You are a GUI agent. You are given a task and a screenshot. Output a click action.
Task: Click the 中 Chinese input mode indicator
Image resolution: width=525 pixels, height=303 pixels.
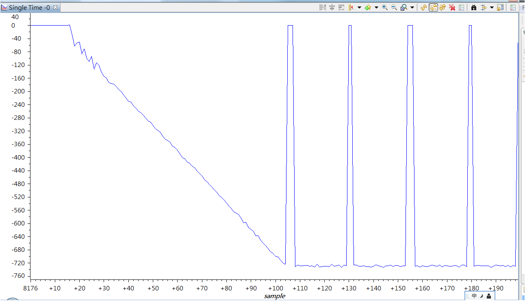point(474,296)
